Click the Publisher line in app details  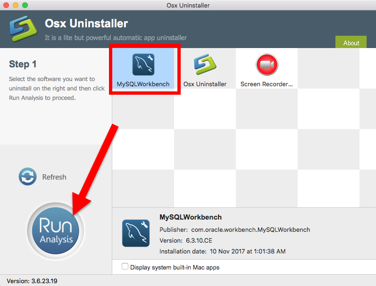(x=234, y=230)
